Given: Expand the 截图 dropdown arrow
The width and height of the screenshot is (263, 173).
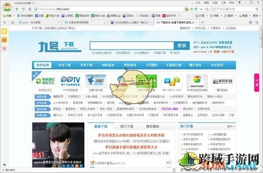Looking at the screenshot, I should click(250, 16).
